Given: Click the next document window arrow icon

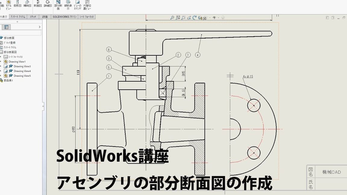Looking at the screenshot, I should coord(333,18).
